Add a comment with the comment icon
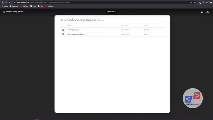Image resolution: width=213 pixels, height=120 pixels. click(202, 12)
